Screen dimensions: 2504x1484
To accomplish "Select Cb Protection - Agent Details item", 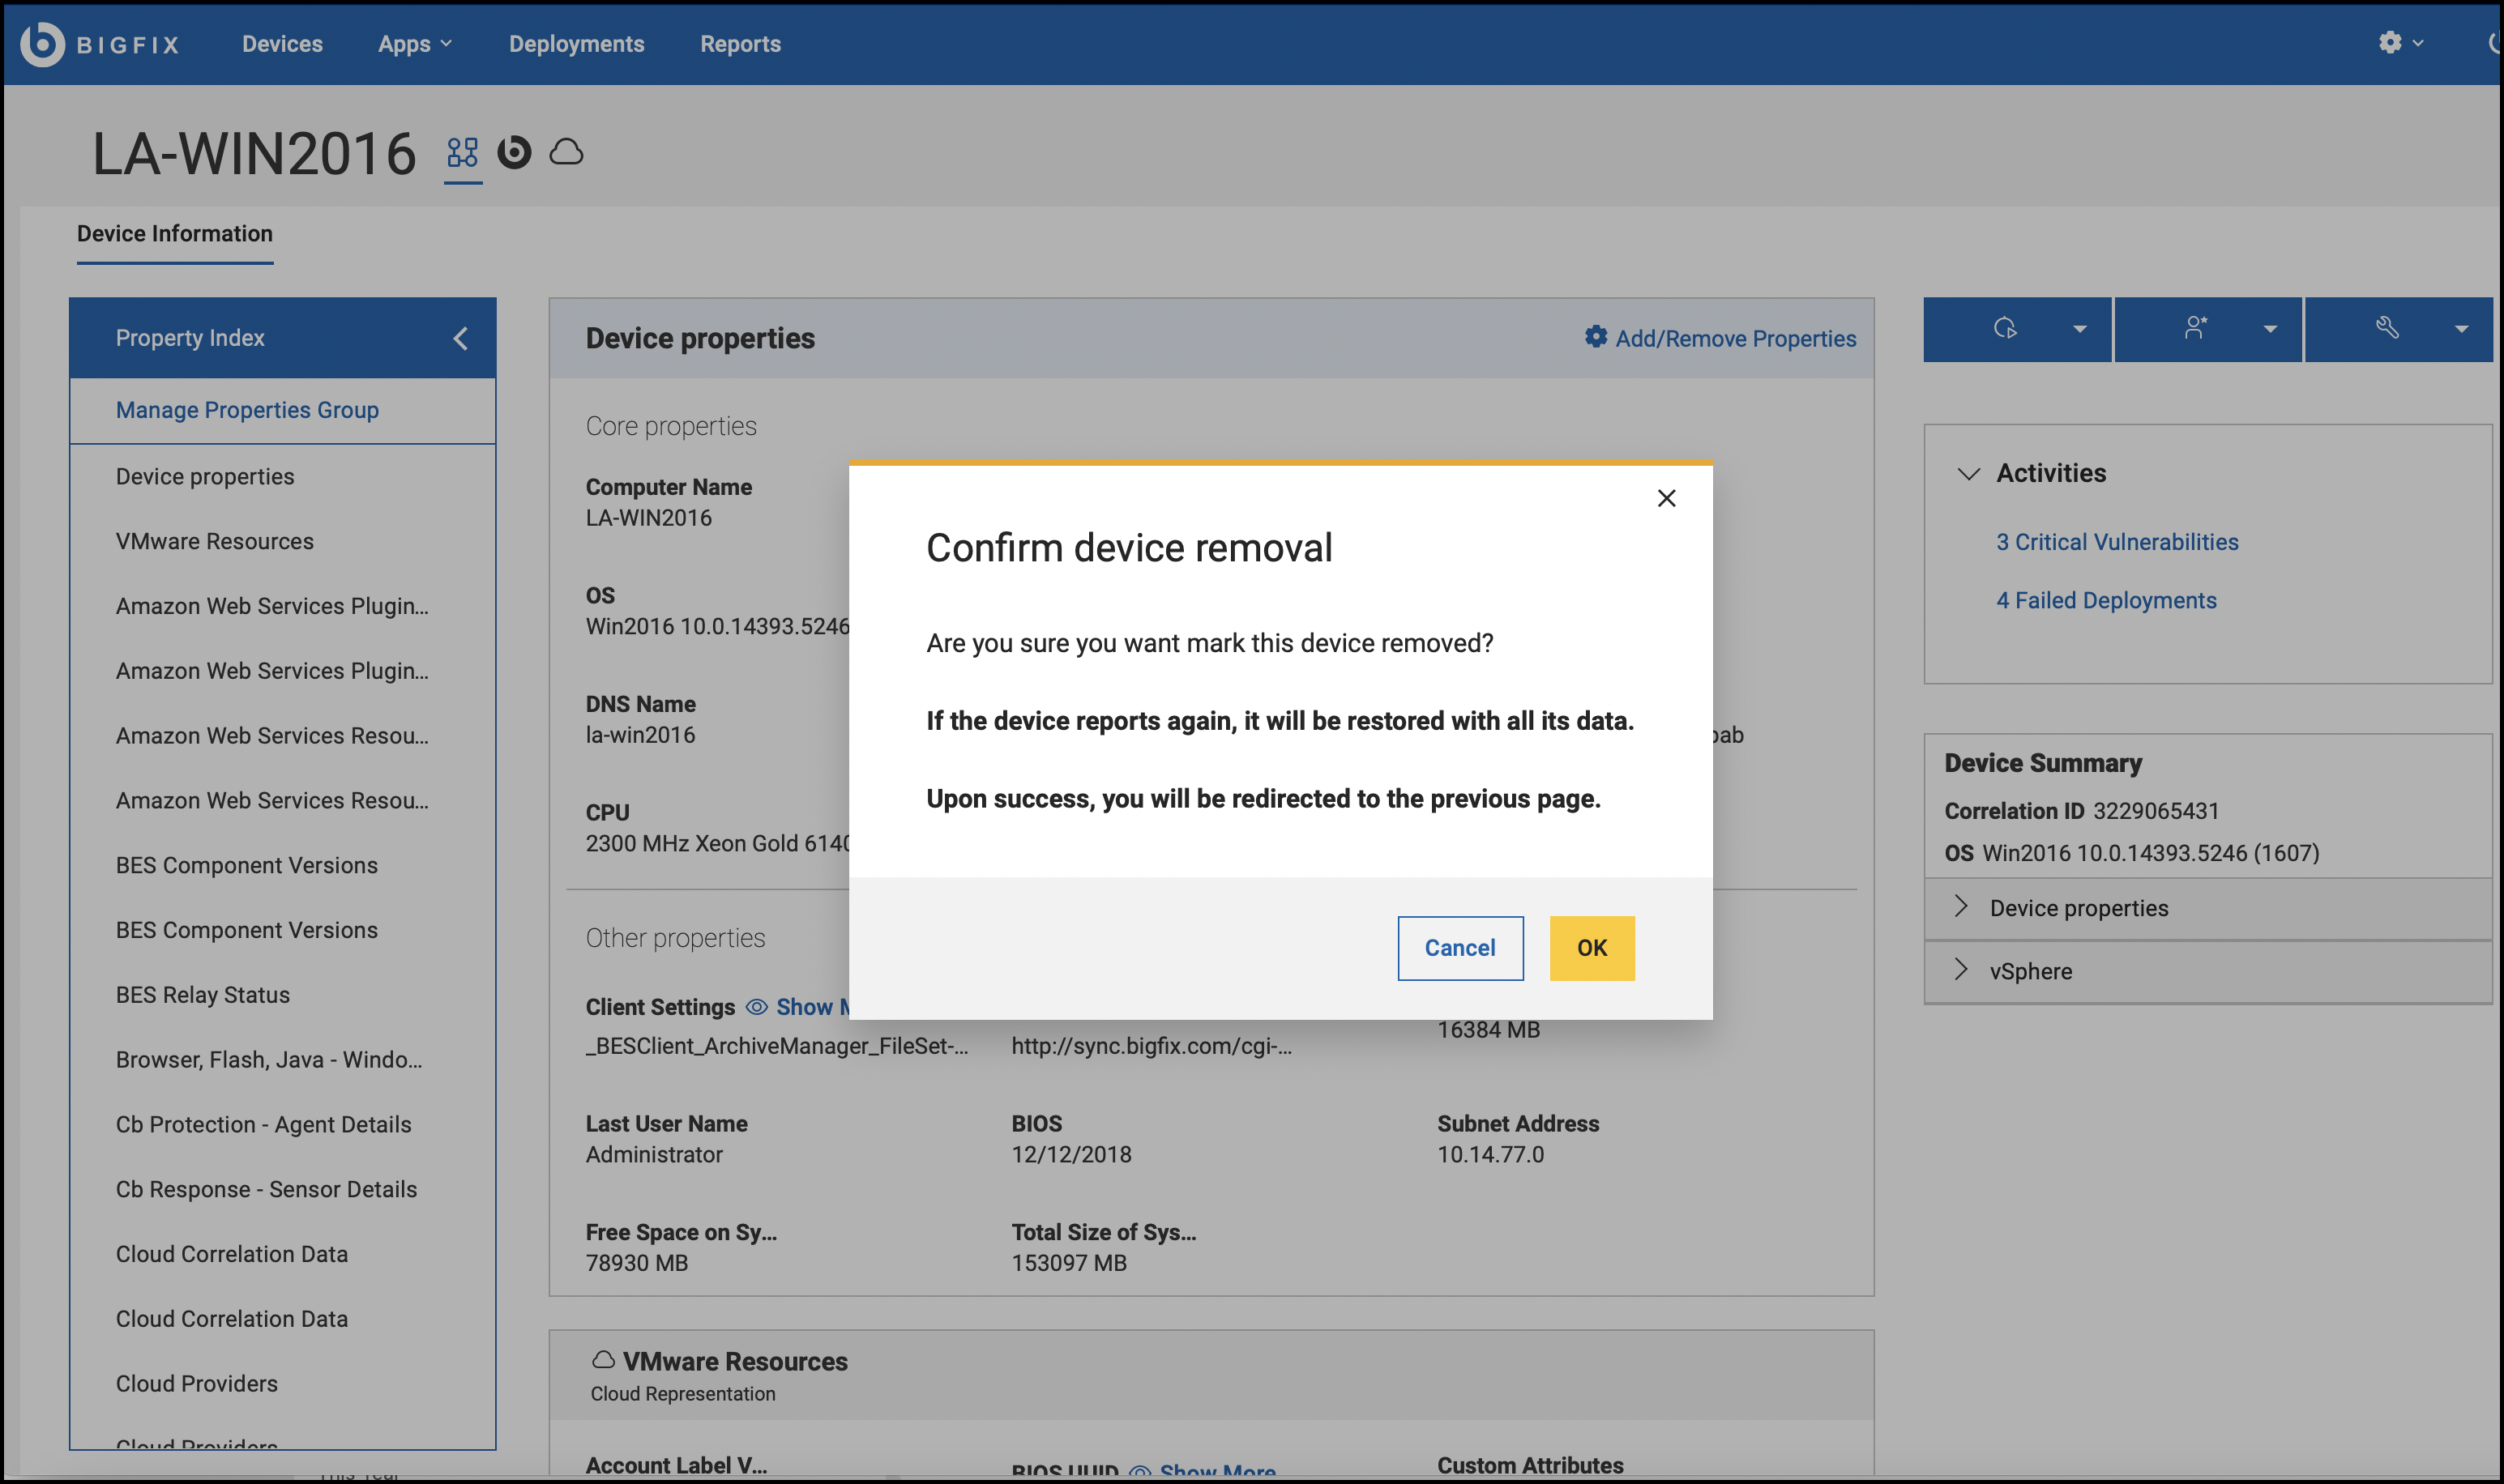I will [263, 1125].
